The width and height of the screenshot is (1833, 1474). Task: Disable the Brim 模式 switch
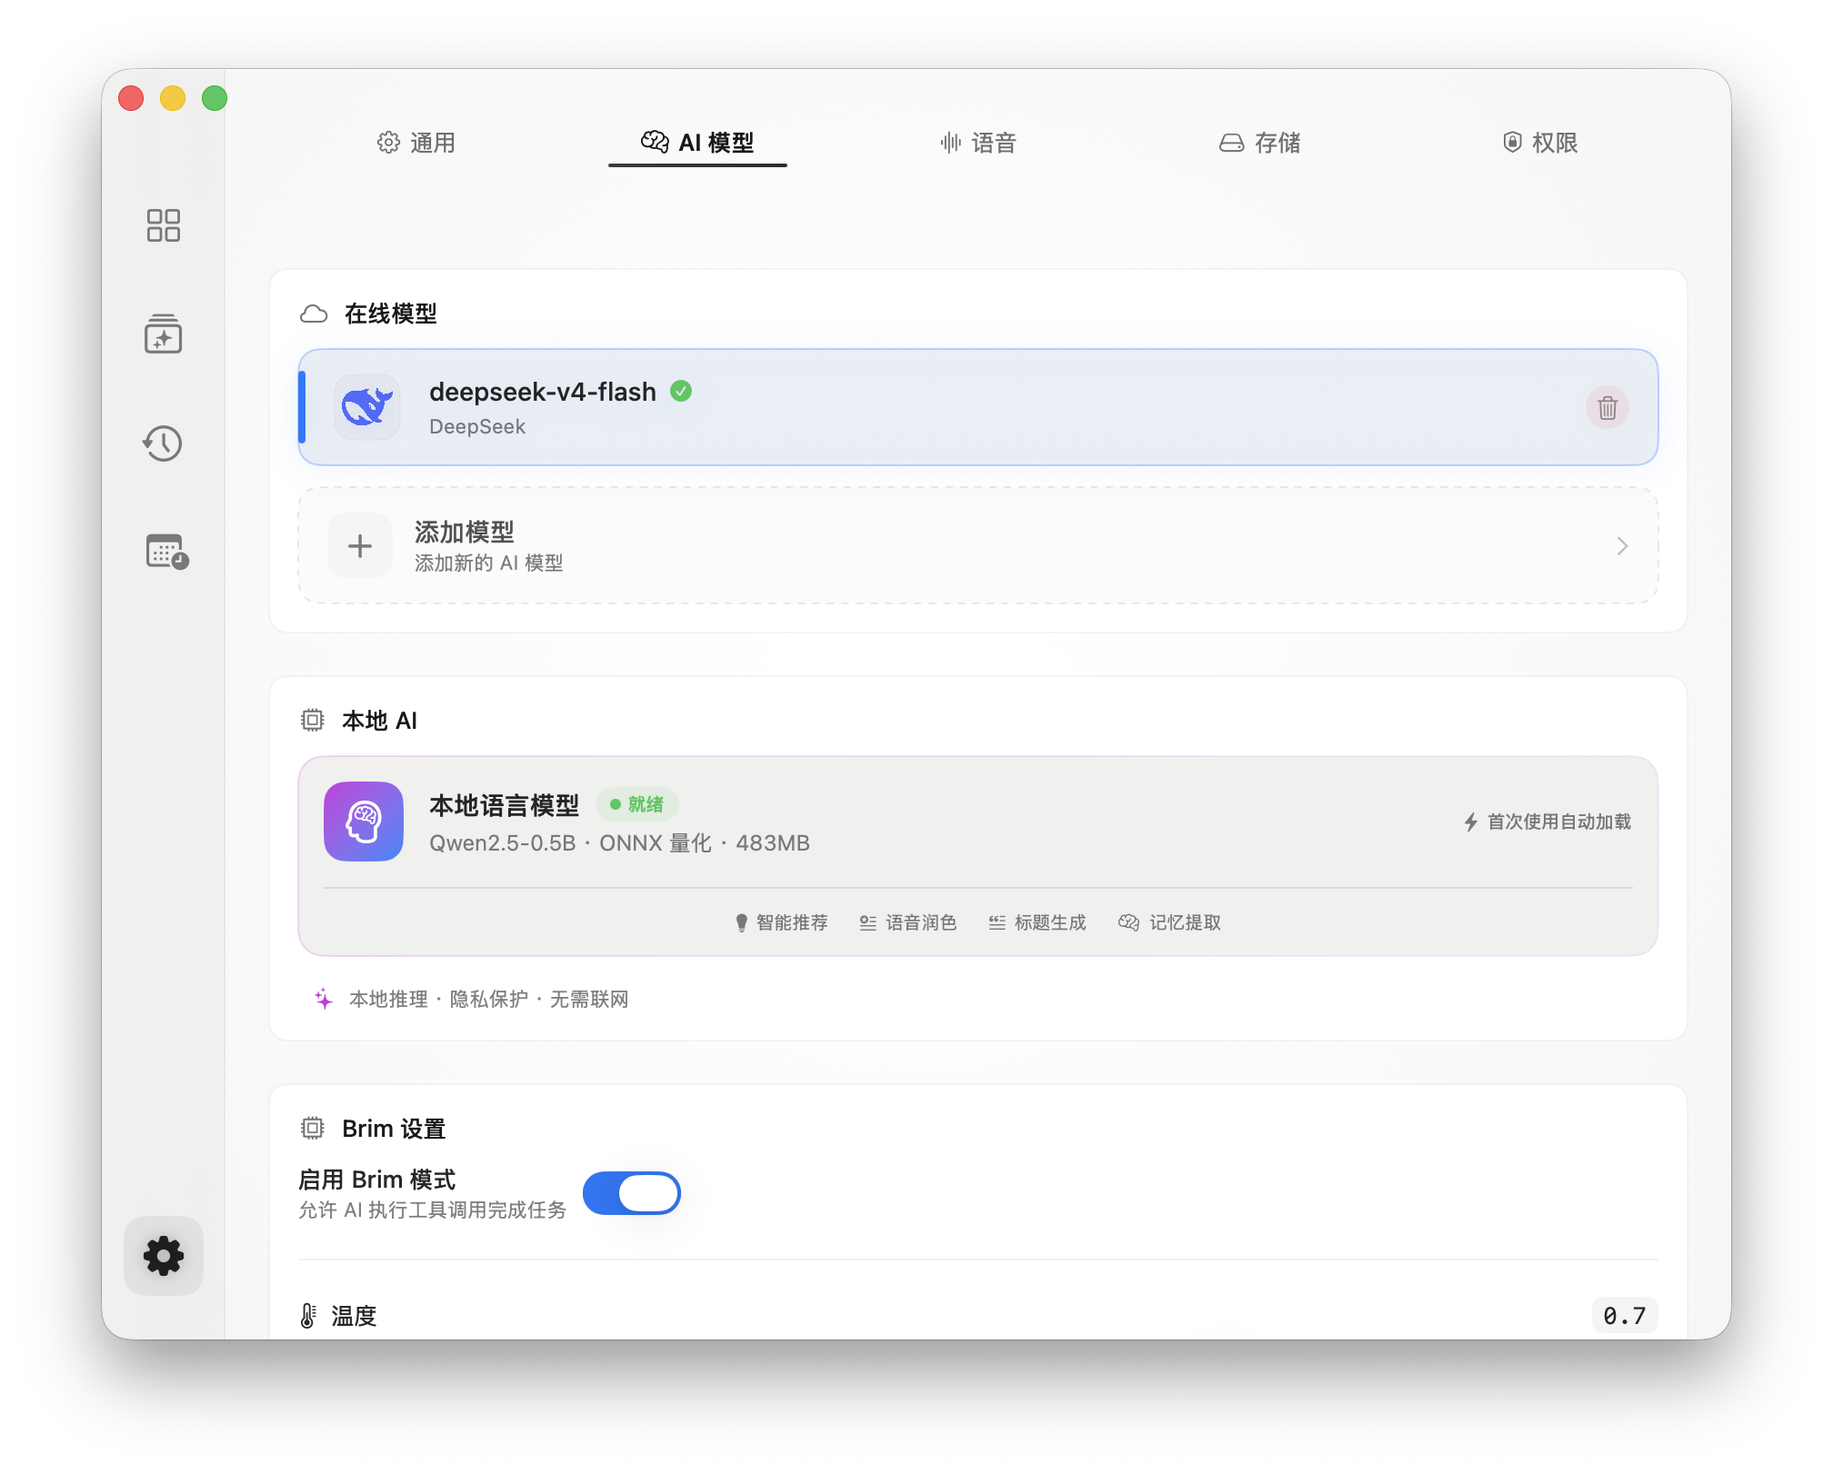click(632, 1193)
